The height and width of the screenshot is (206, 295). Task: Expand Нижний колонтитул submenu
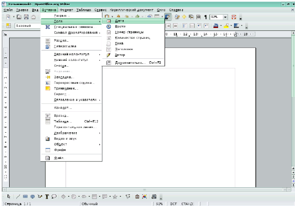71,60
